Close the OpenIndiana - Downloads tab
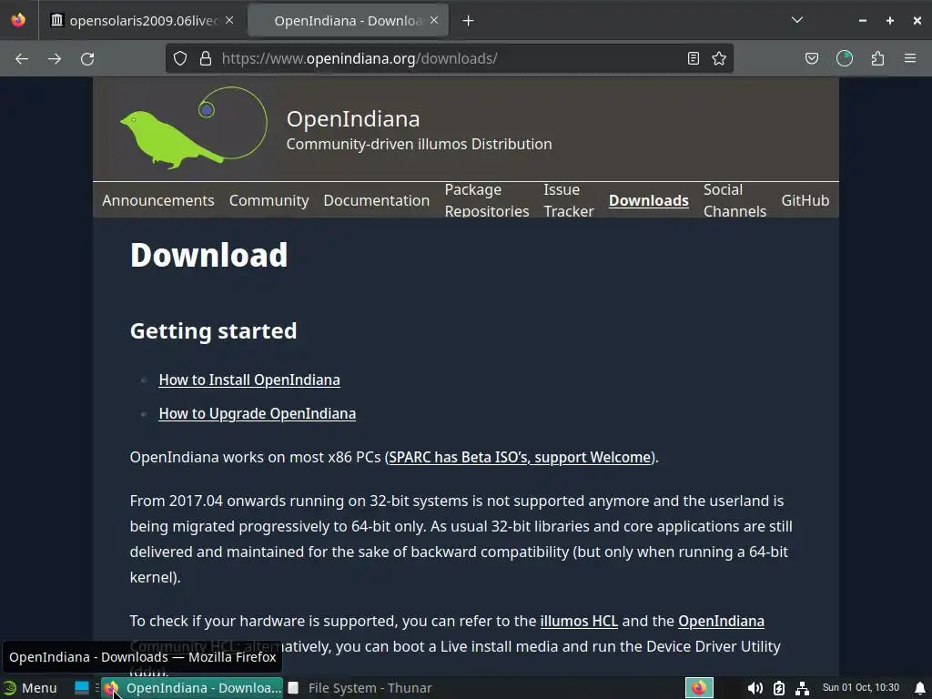This screenshot has width=932, height=699. [x=434, y=20]
